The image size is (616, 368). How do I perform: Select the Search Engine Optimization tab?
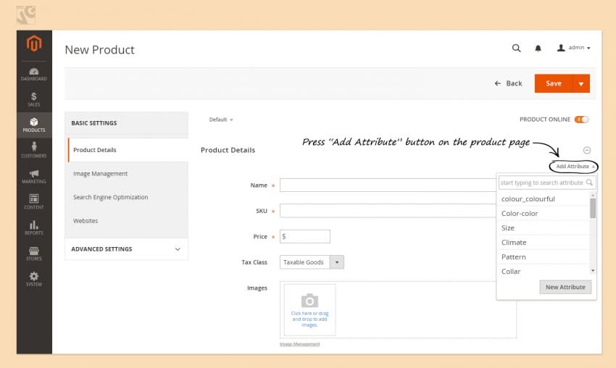click(x=110, y=197)
